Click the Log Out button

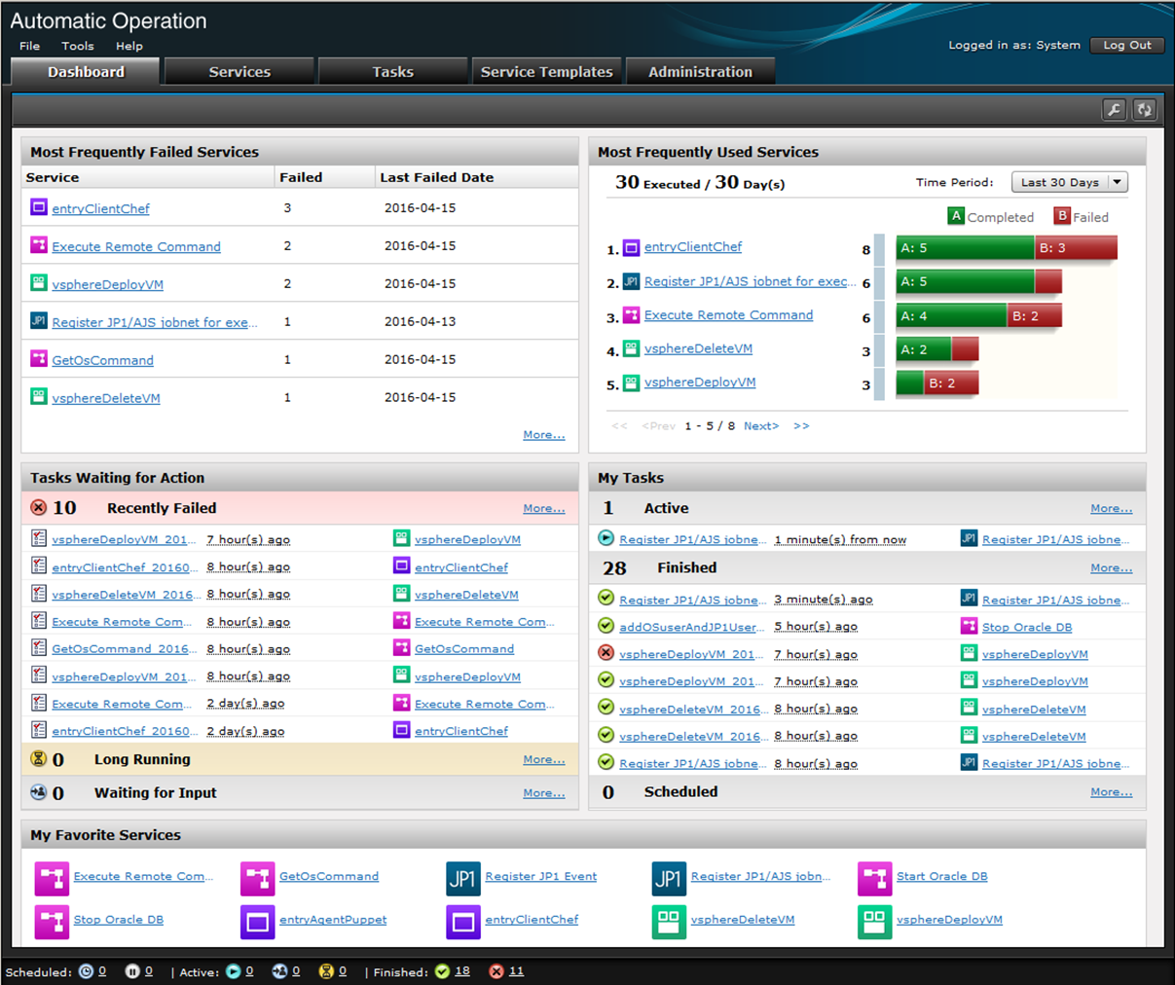click(x=1127, y=45)
